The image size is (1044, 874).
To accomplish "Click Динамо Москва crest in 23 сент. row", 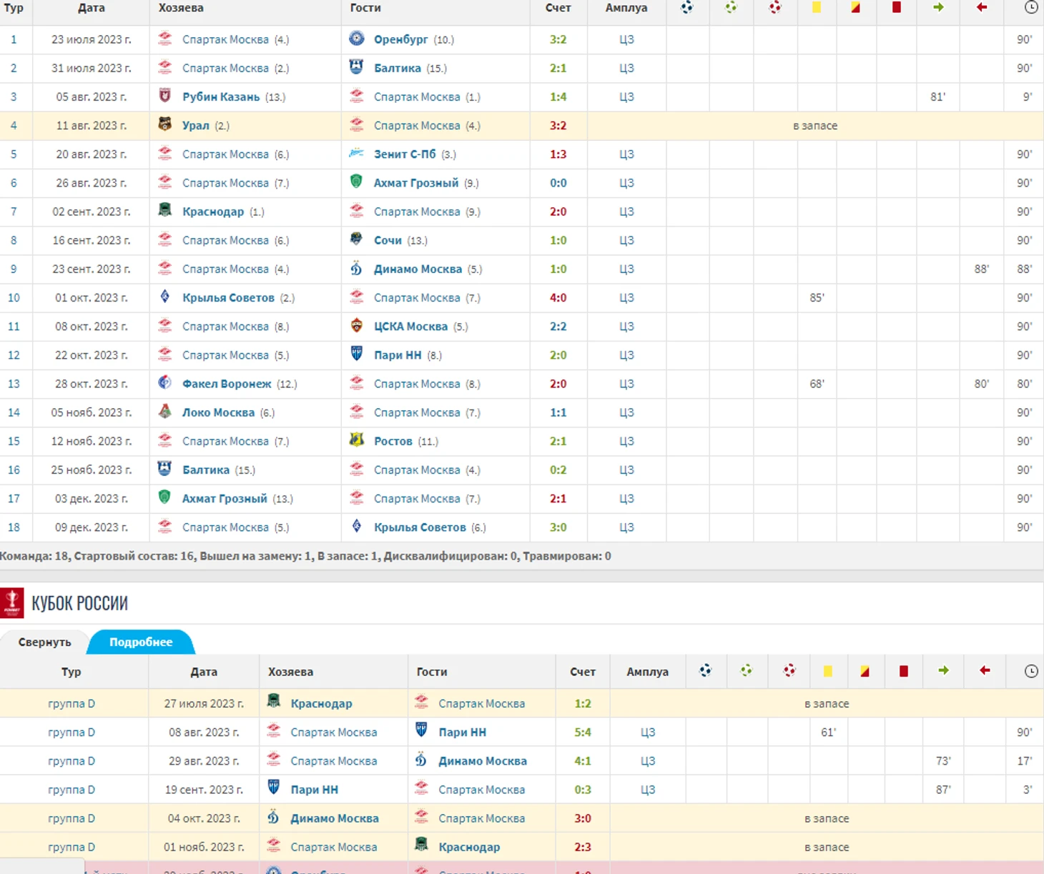I will tap(356, 268).
